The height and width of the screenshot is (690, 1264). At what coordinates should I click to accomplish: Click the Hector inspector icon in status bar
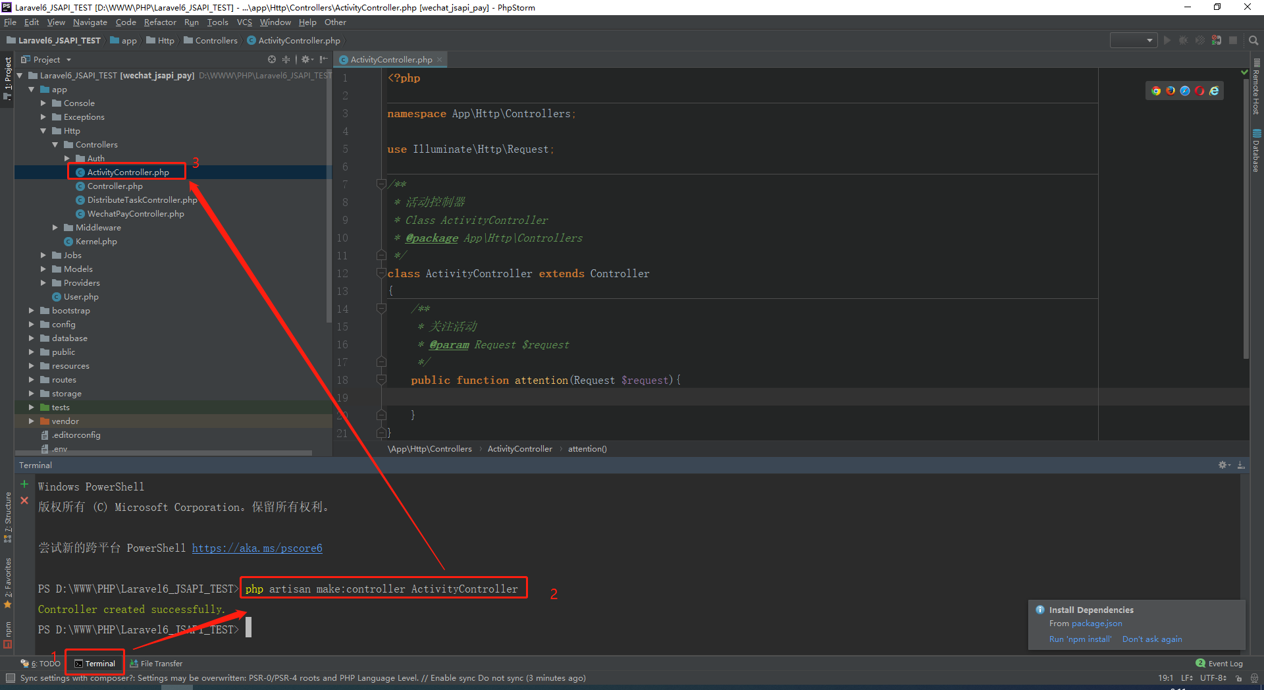point(1254,677)
